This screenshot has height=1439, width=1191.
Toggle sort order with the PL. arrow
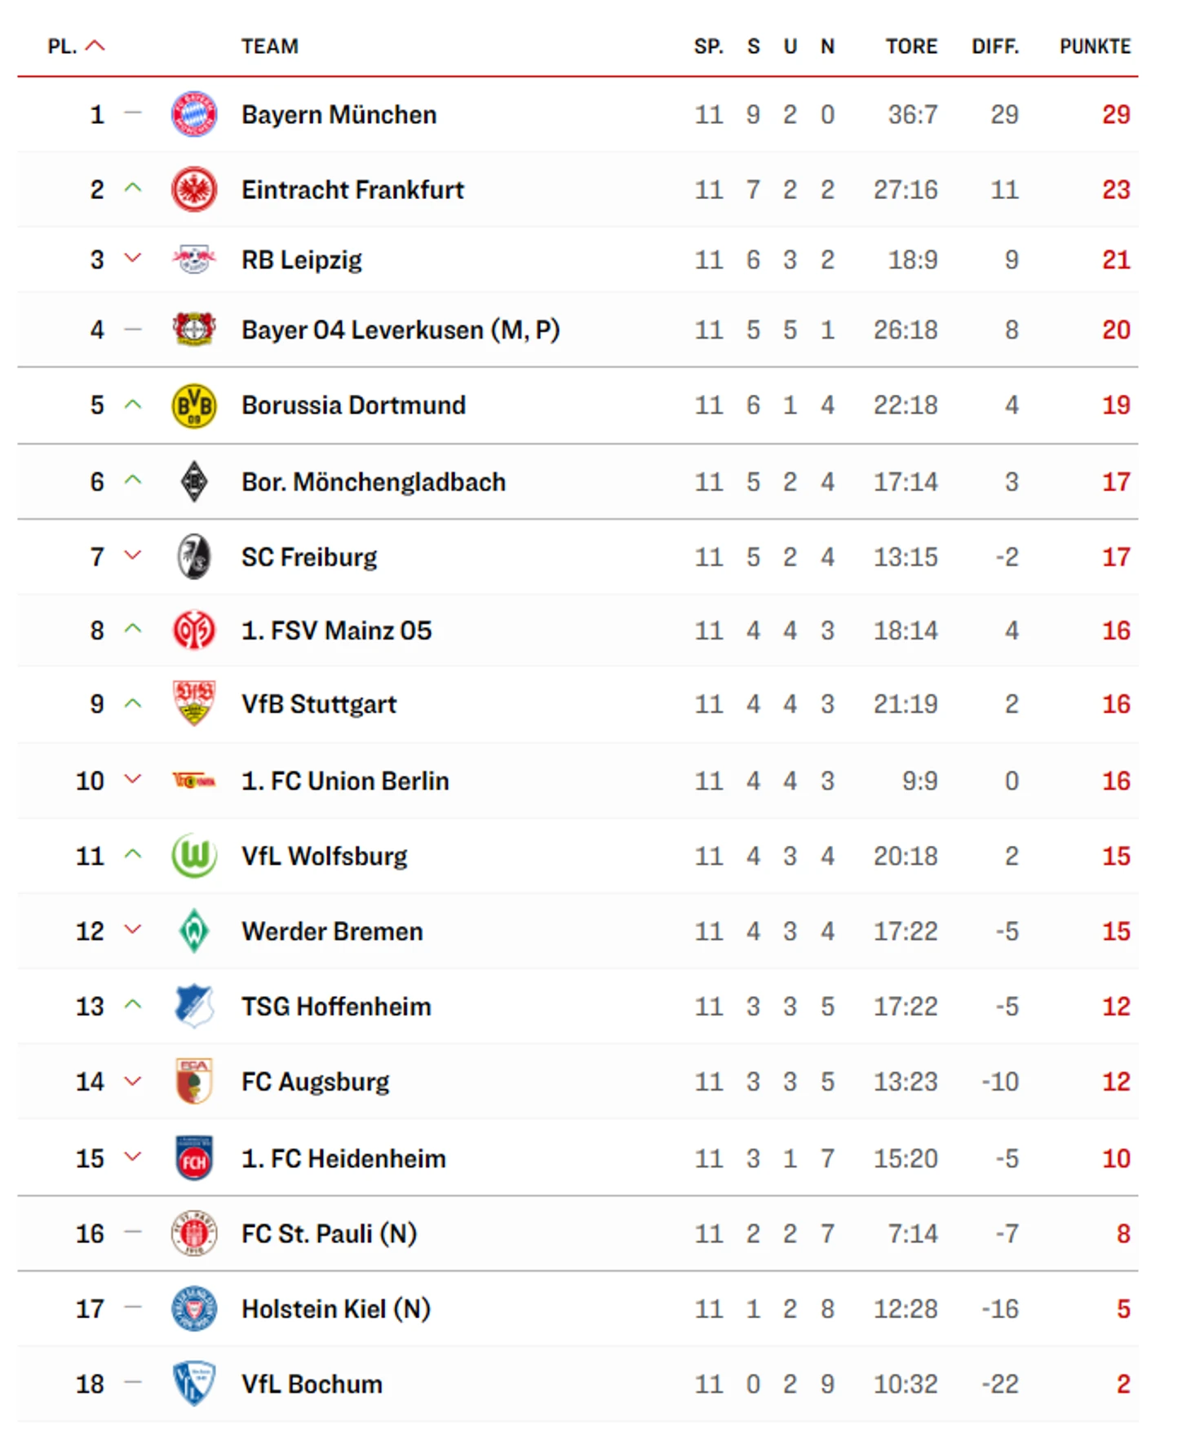coord(95,46)
